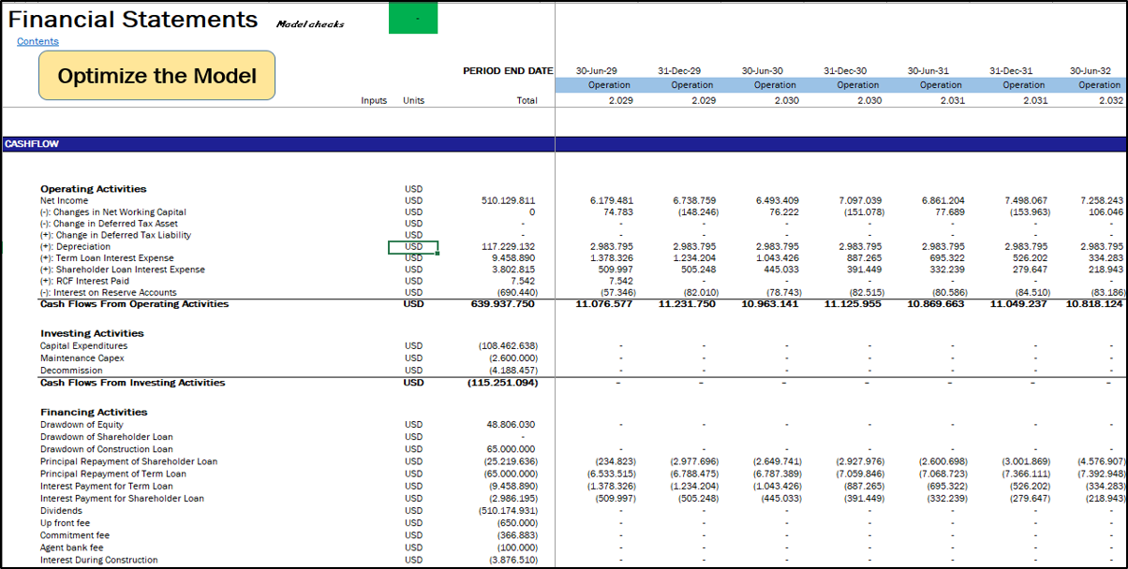Select Term Loan Interest Expense label

(107, 258)
